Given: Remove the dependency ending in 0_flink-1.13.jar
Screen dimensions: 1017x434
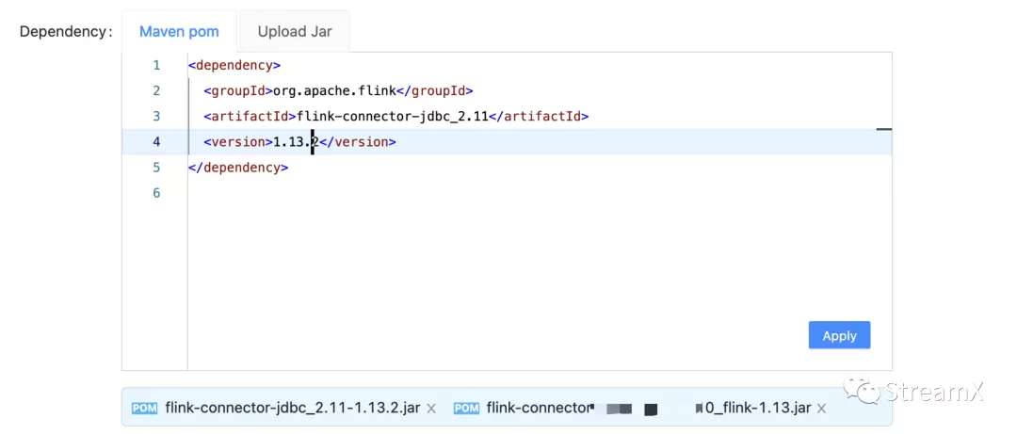Looking at the screenshot, I should [x=821, y=409].
